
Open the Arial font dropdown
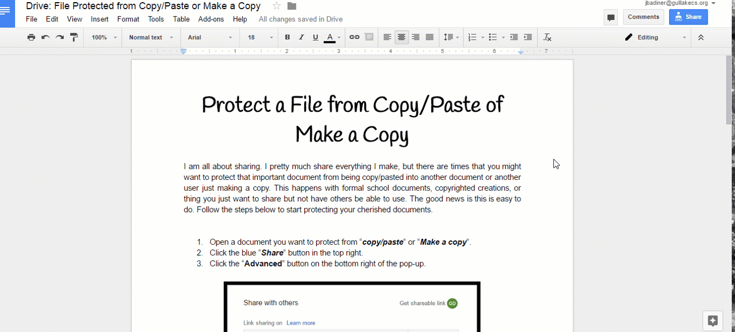tap(210, 37)
